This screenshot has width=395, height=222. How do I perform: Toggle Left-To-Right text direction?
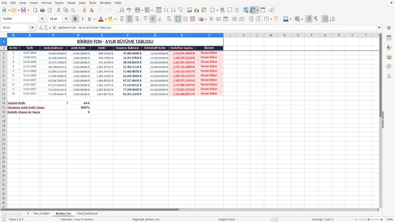[309, 19]
